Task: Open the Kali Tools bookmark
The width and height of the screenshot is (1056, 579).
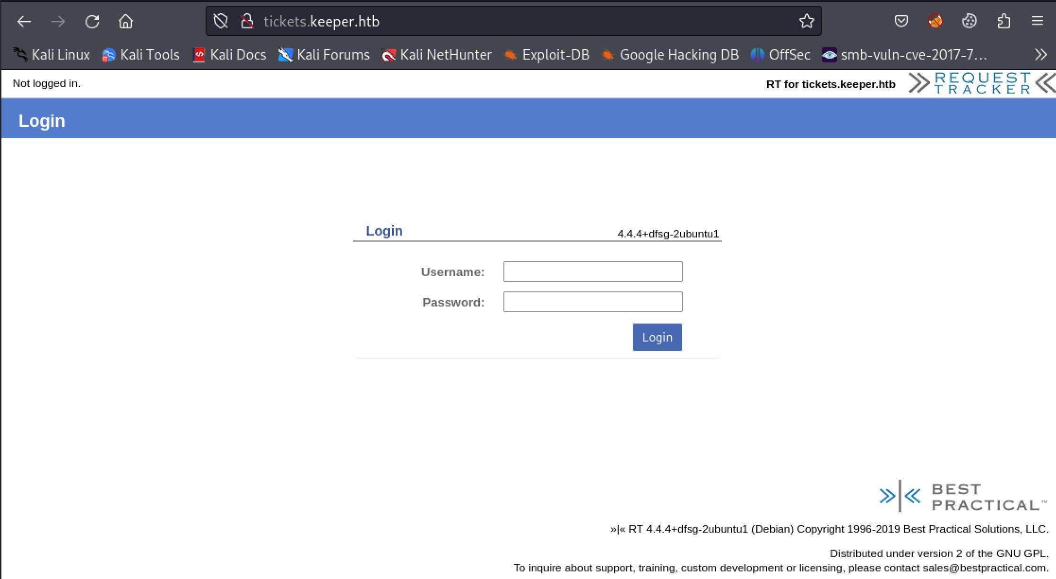Action: 141,55
